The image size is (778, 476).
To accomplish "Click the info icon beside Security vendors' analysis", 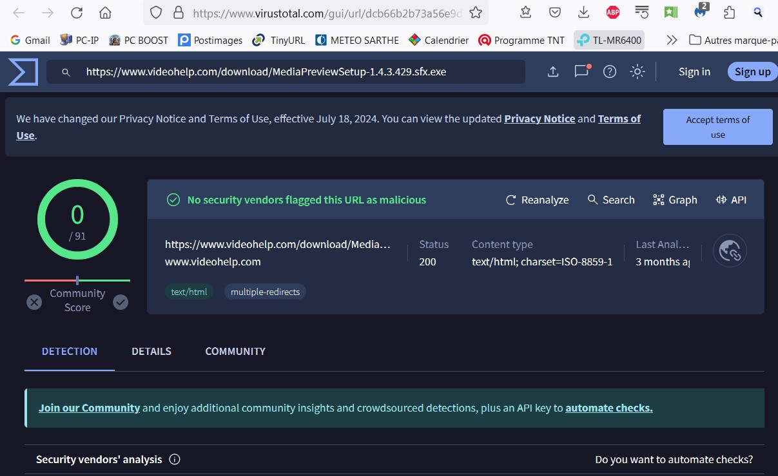I will click(175, 459).
